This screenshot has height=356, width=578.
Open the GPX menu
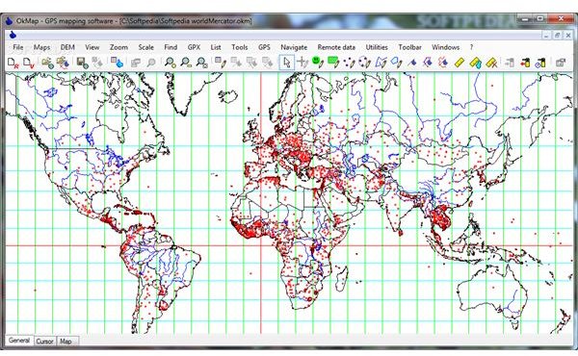pos(194,47)
